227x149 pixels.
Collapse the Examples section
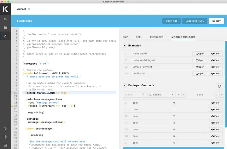[x=125, y=46]
